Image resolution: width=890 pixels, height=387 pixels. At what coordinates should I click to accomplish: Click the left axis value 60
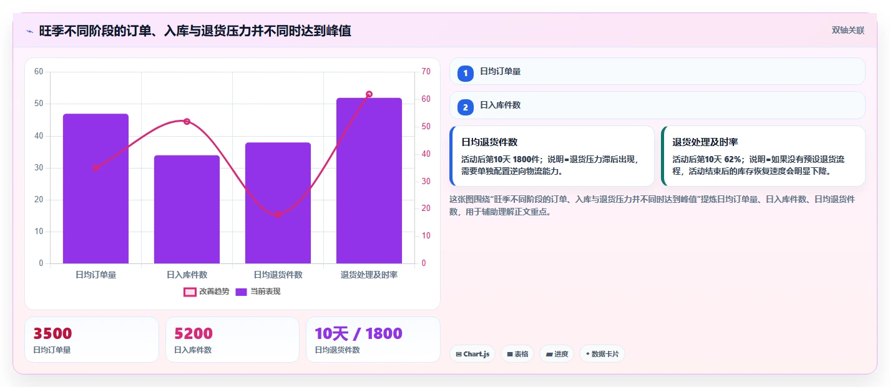tap(39, 72)
